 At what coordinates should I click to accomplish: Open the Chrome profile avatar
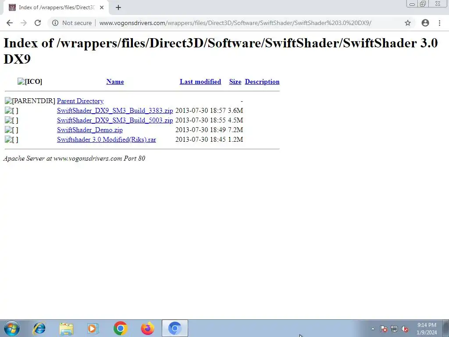coord(425,23)
